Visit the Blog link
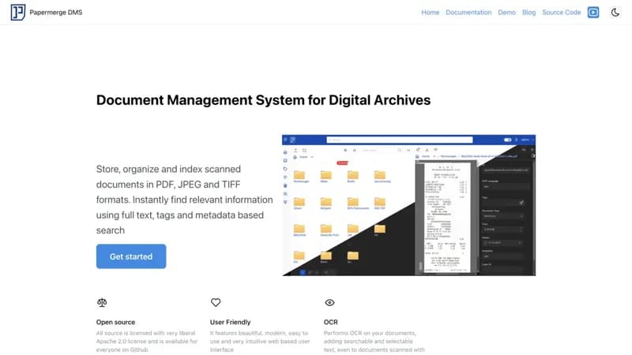Viewport: 632px width, 355px height. tap(529, 13)
